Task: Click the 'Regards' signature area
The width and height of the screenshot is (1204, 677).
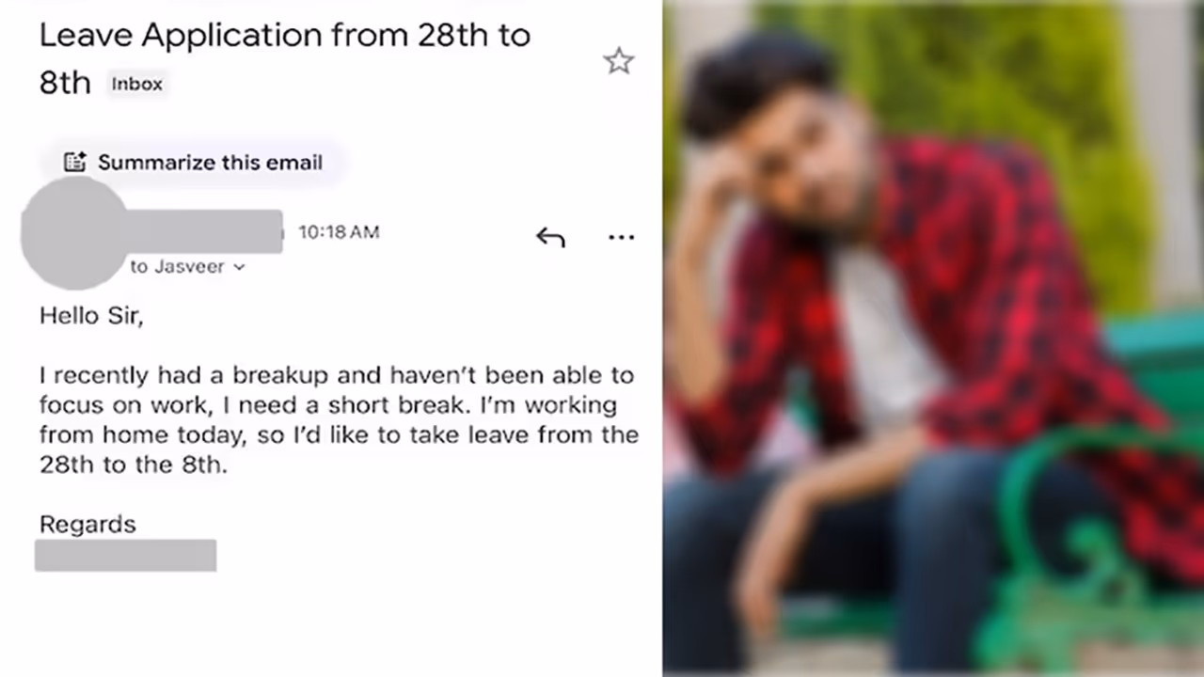Action: 87,524
